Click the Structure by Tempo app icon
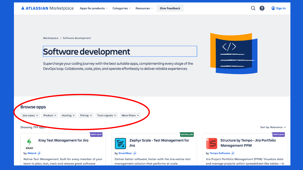This screenshot has height=170, width=303. click(x=212, y=143)
